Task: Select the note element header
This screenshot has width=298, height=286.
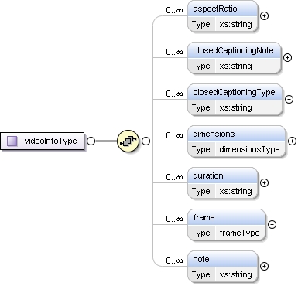Action: coord(223,259)
